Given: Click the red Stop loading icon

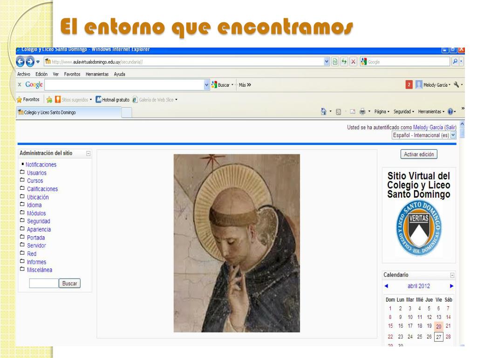Looking at the screenshot, I should click(353, 62).
